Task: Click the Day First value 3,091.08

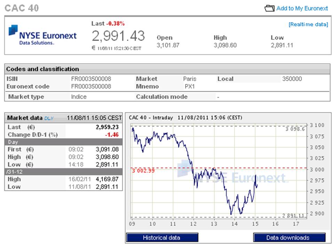Action: pyautogui.click(x=107, y=149)
